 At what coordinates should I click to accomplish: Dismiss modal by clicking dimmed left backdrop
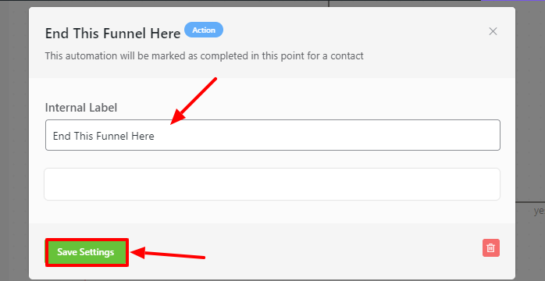[x=14, y=139]
